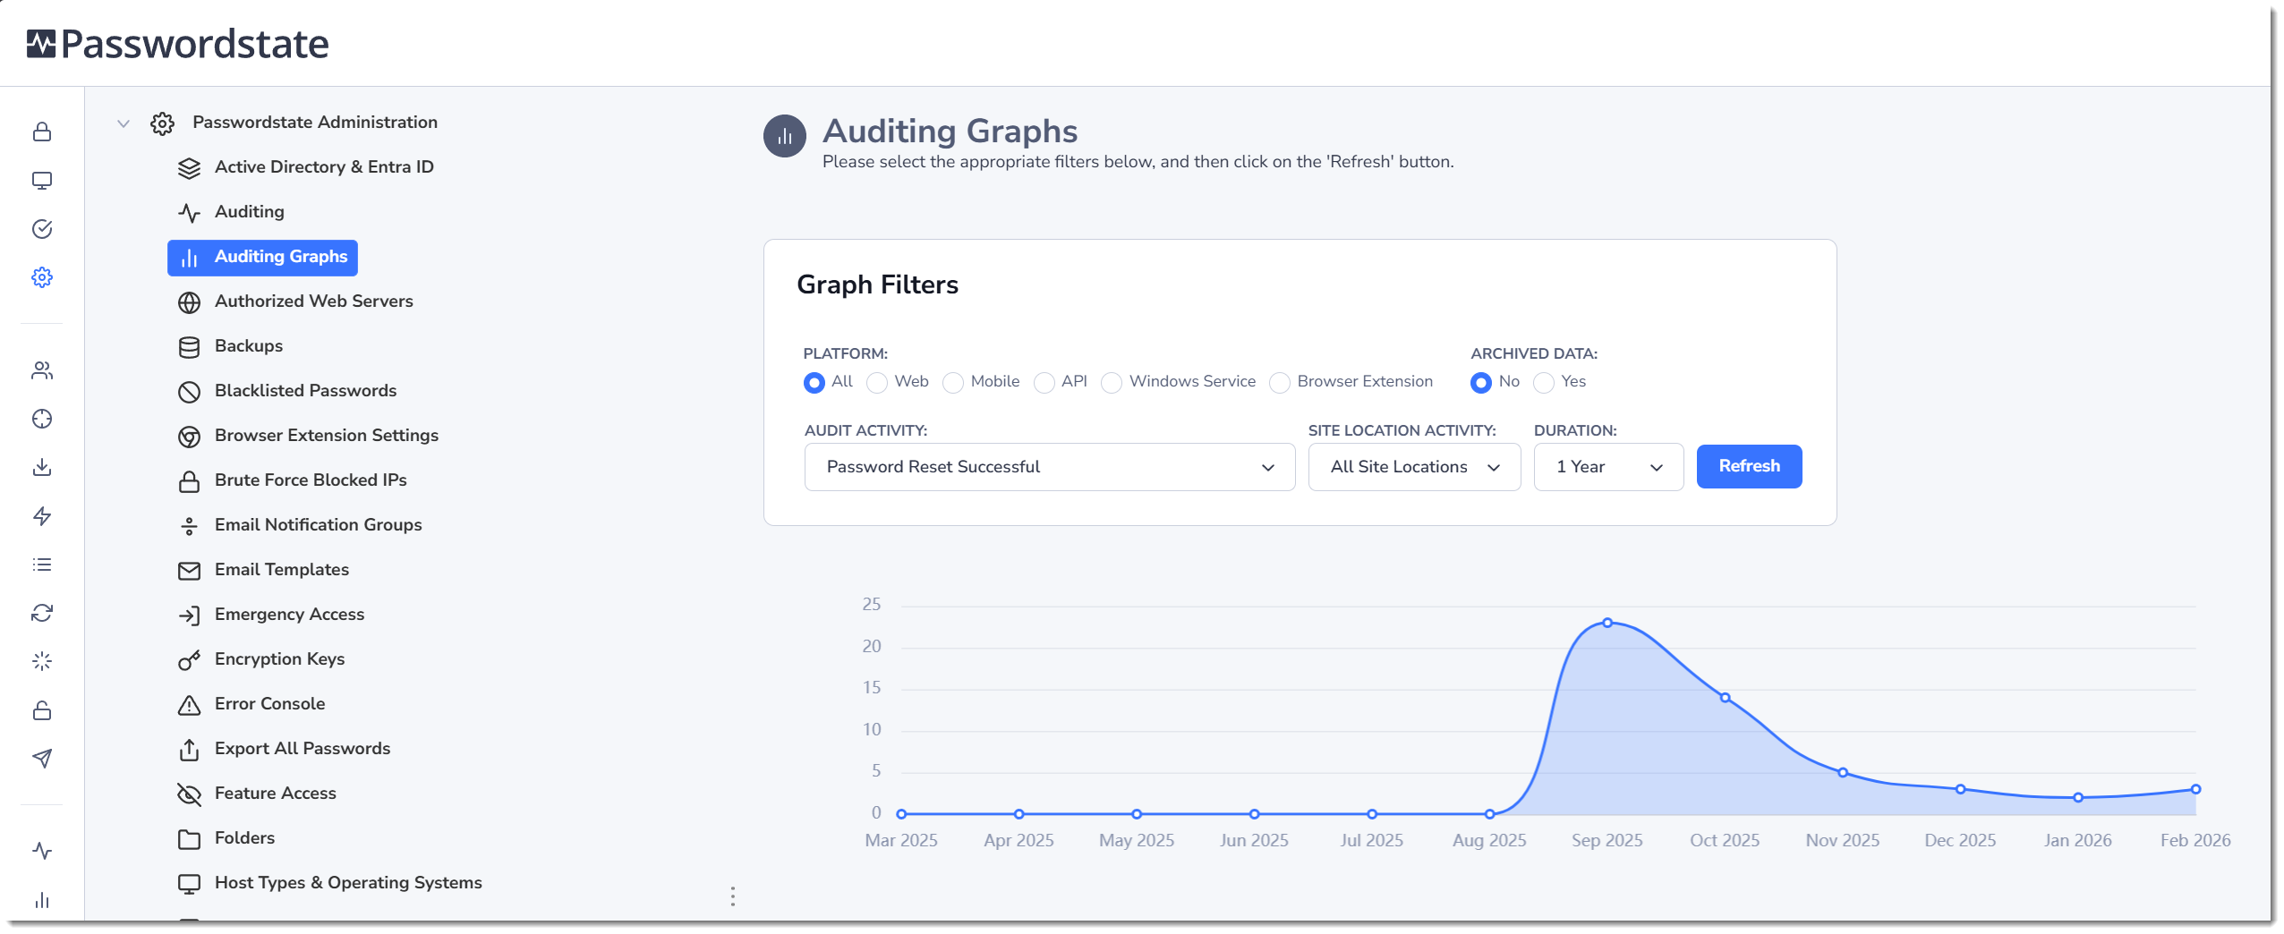Image resolution: width=2284 pixels, height=934 pixels.
Task: Select the All platform radio button
Action: (x=814, y=383)
